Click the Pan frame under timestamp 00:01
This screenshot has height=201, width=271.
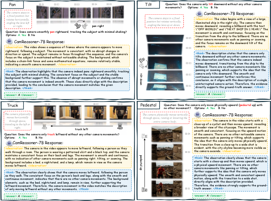coord(42,12)
